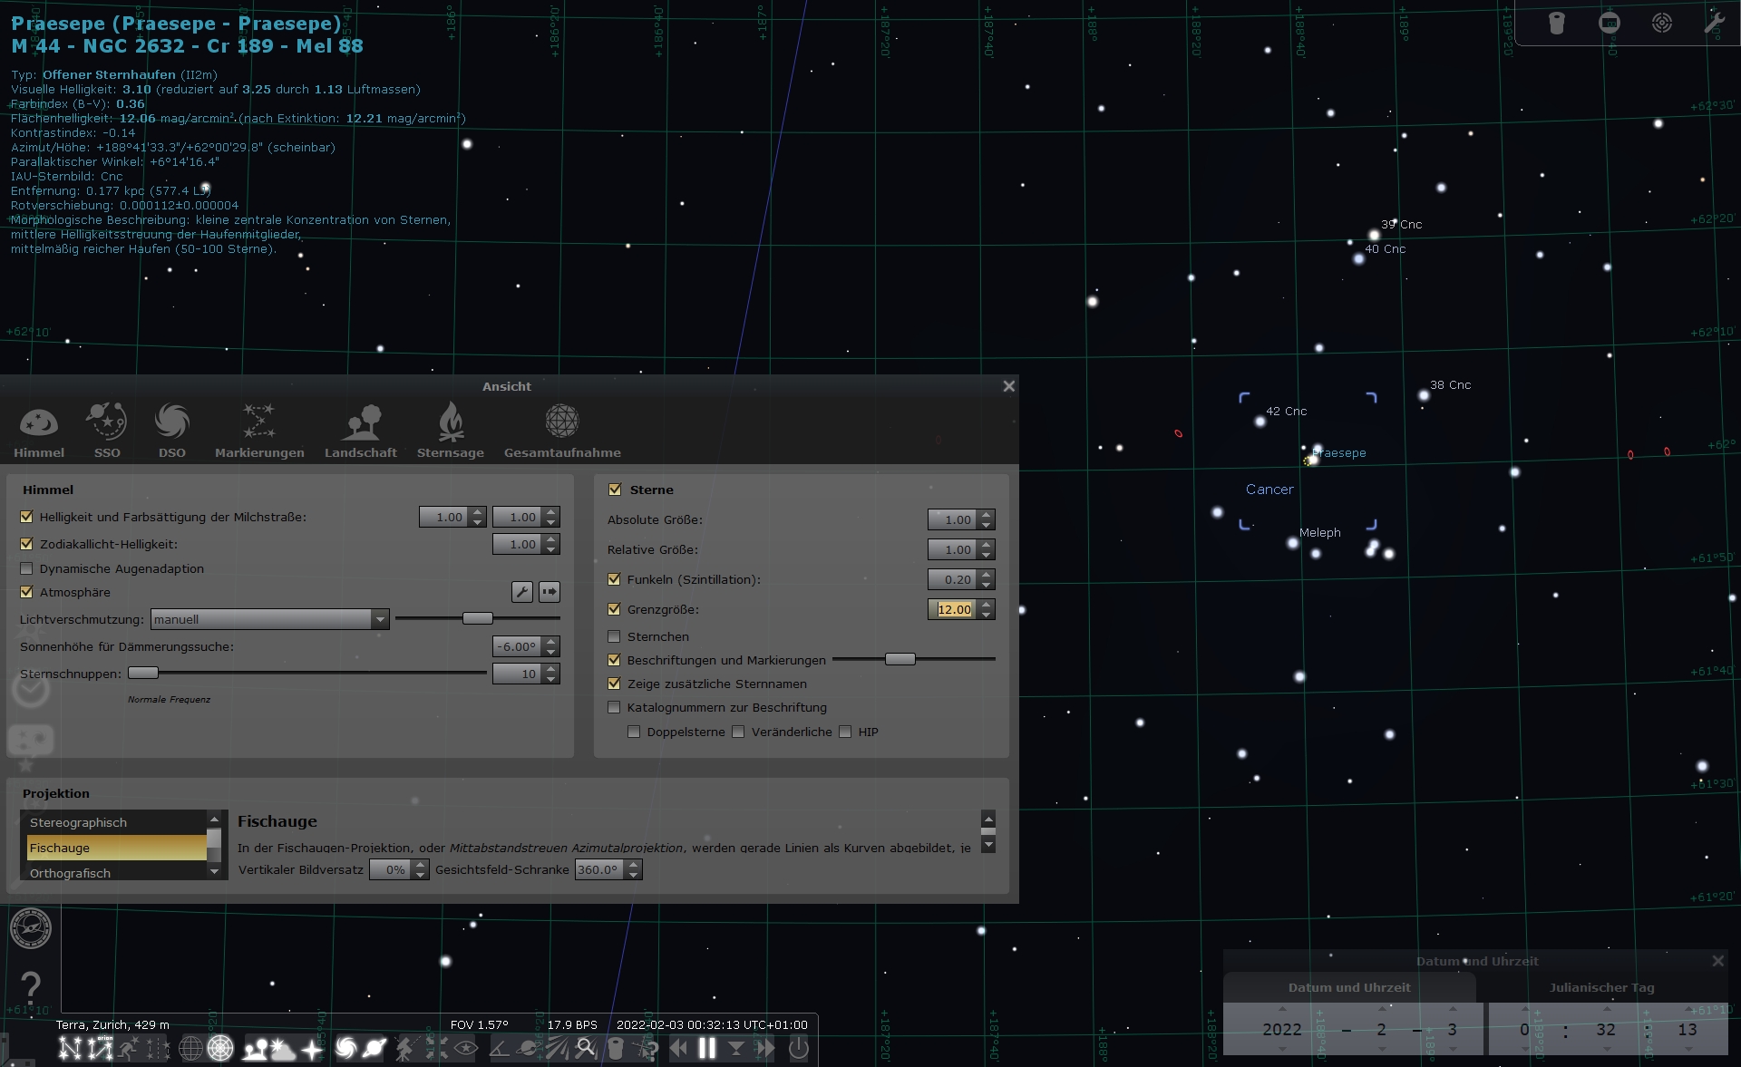The height and width of the screenshot is (1067, 1741).
Task: Toggle the azimuthal grid icon
Action: coord(220,1049)
